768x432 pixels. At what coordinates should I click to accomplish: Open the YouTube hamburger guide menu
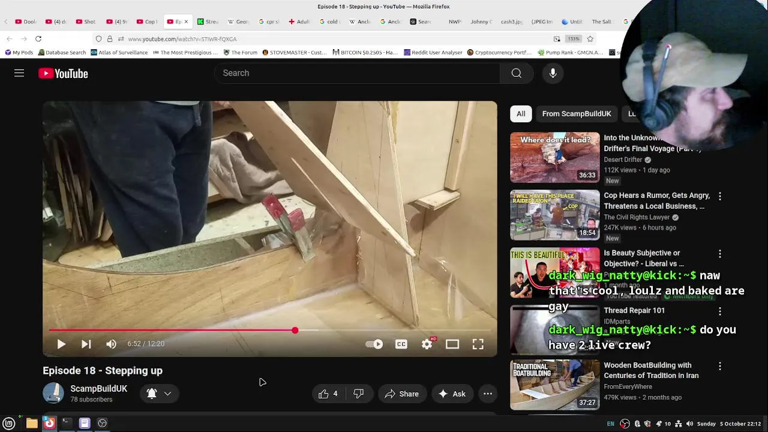click(x=19, y=73)
